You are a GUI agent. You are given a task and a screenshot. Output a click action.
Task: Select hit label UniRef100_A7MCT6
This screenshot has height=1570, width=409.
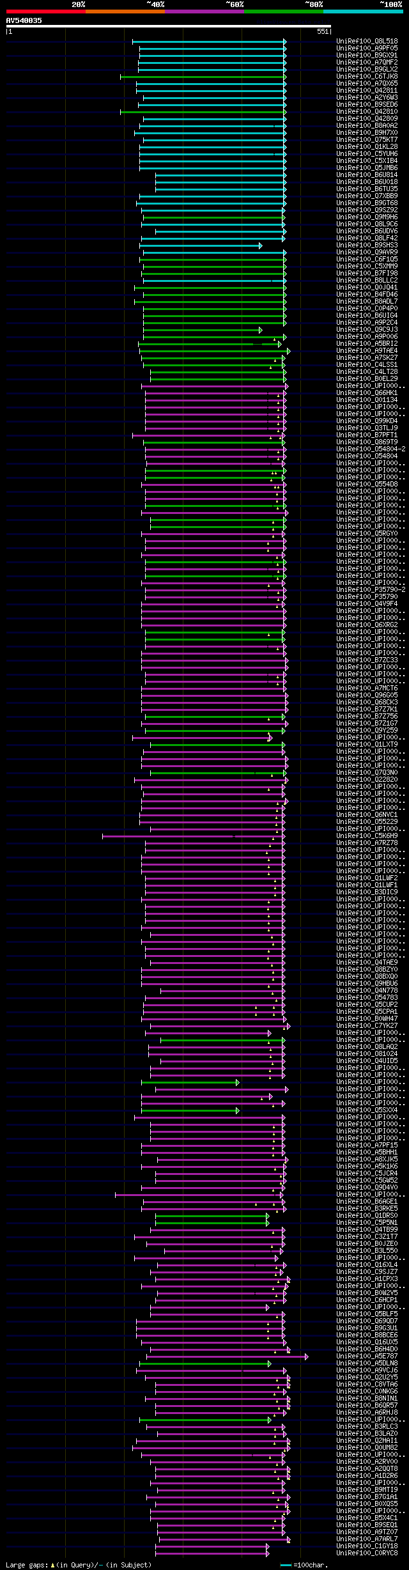tap(367, 688)
